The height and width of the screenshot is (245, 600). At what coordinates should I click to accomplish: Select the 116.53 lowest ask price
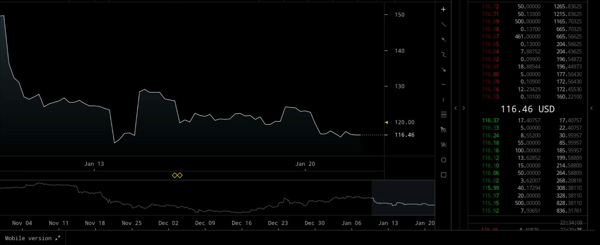(490, 97)
